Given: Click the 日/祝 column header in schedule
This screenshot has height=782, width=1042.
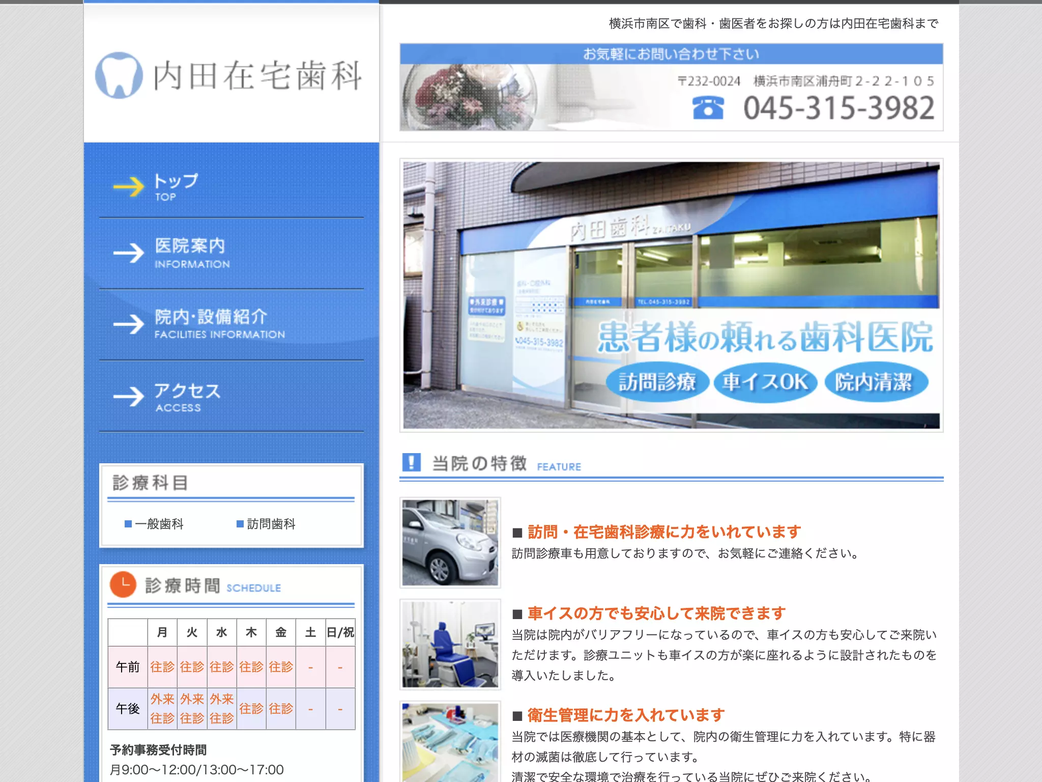Looking at the screenshot, I should pyautogui.click(x=340, y=632).
